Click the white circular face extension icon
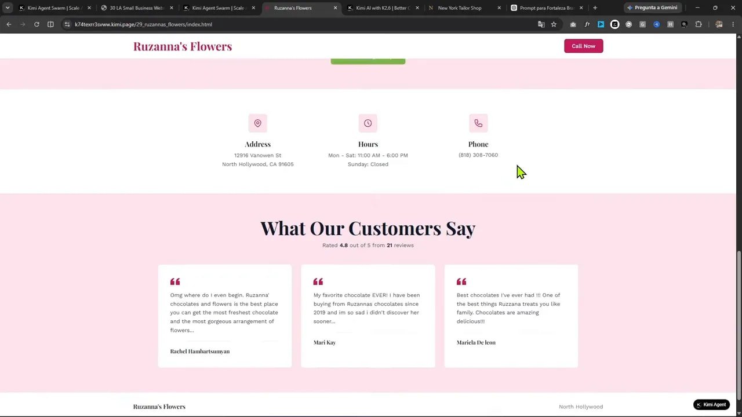This screenshot has width=742, height=417. (x=615, y=24)
